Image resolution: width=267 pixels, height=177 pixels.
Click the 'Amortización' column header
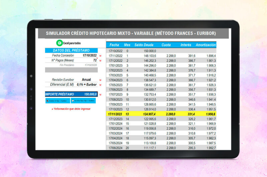[x=206, y=45]
